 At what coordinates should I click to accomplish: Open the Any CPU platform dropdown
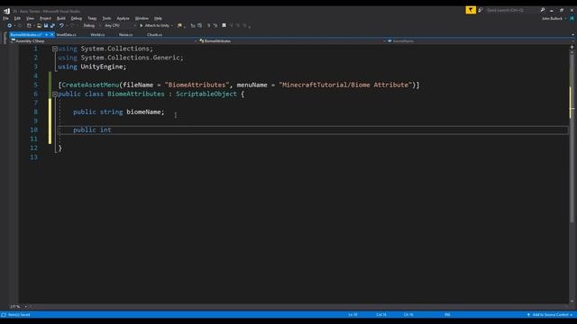(x=120, y=26)
